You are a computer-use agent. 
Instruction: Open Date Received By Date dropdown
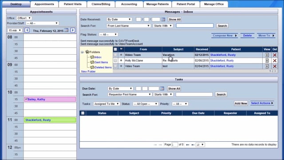tap(119, 20)
